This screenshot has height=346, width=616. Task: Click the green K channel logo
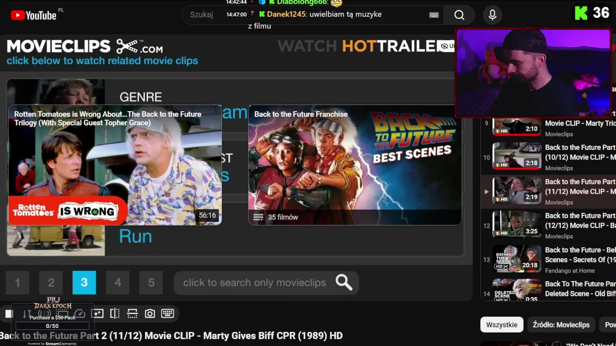(x=581, y=13)
